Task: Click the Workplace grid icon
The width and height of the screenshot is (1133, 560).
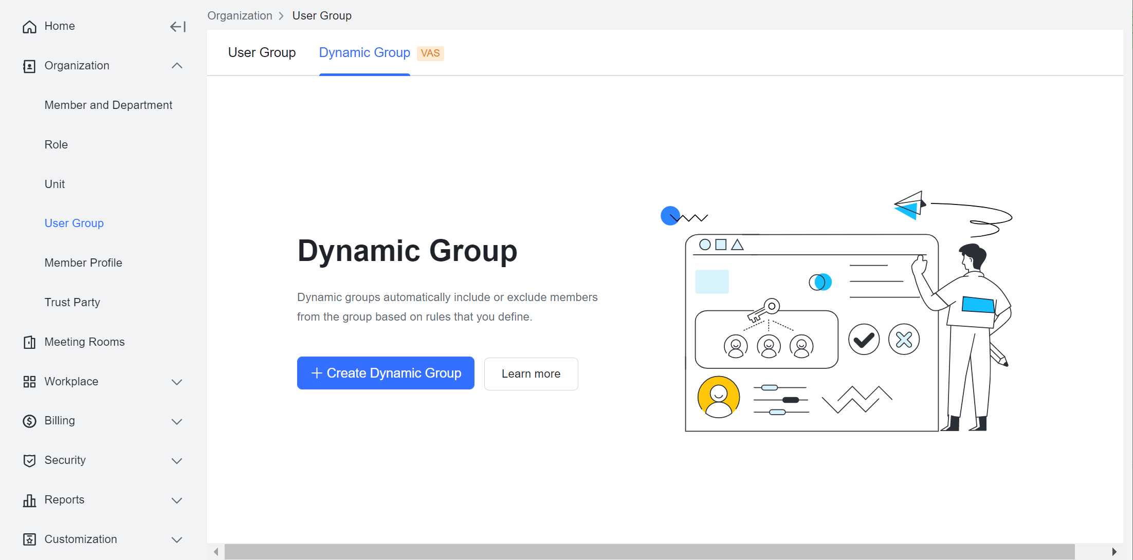Action: pos(29,382)
